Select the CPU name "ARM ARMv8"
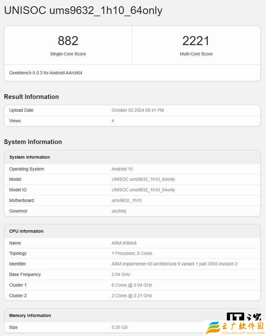The height and width of the screenshot is (336, 266). point(124,243)
